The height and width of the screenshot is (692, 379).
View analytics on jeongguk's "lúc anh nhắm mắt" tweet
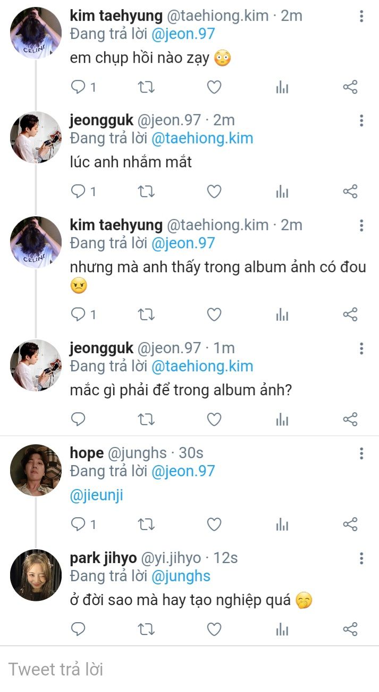(x=282, y=191)
